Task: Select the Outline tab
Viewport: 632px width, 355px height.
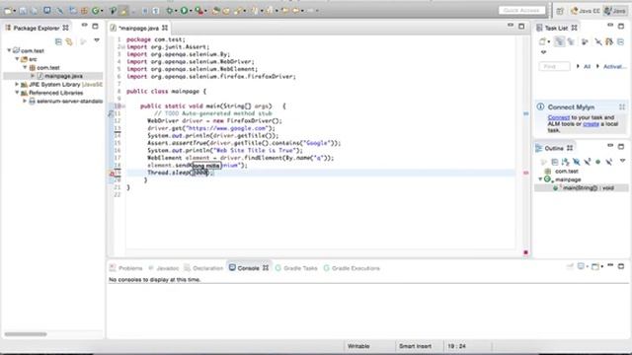Action: click(x=554, y=148)
